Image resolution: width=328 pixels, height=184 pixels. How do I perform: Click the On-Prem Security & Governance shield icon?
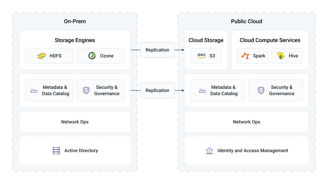86,90
